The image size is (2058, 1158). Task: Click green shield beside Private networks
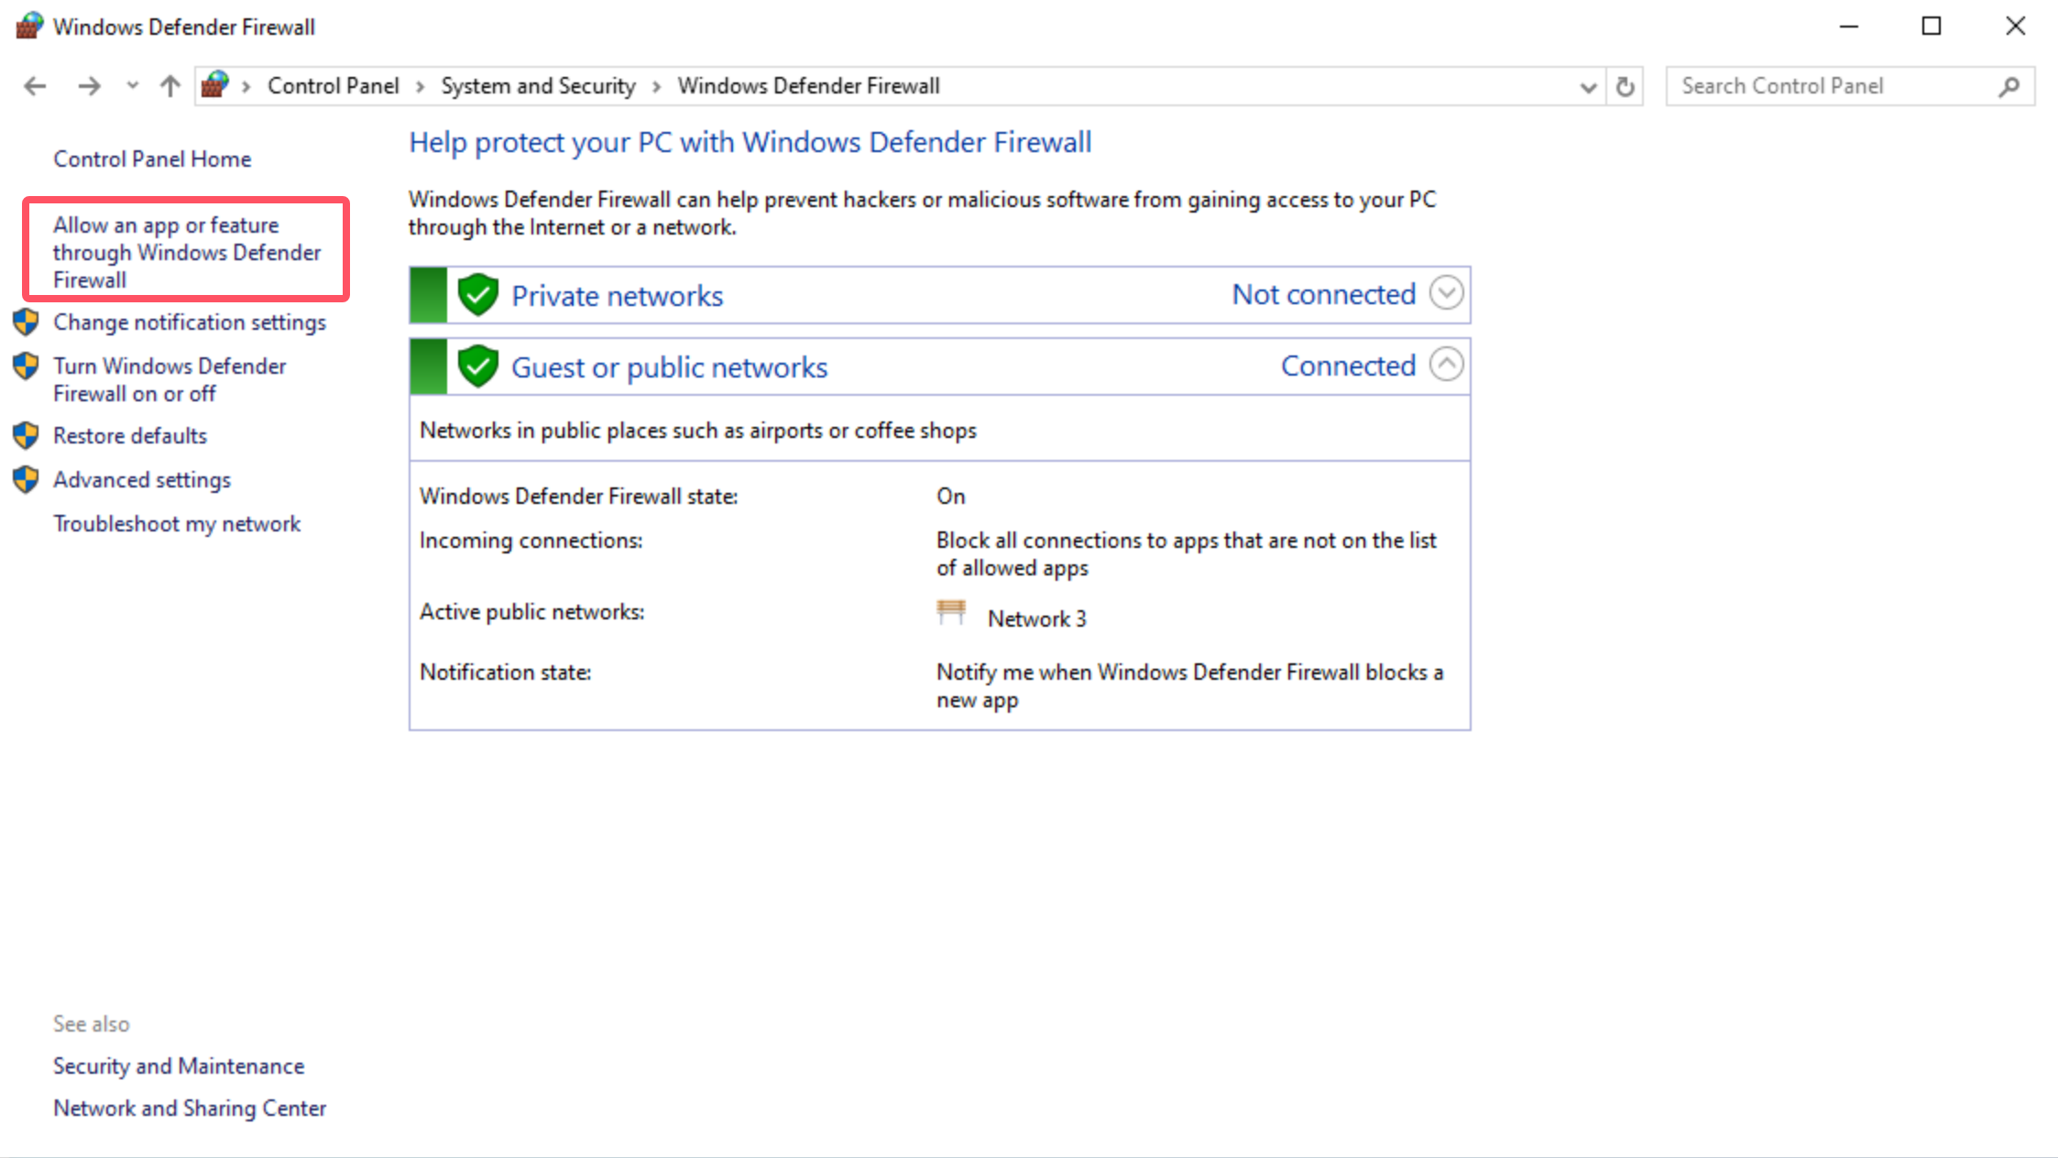pos(477,295)
